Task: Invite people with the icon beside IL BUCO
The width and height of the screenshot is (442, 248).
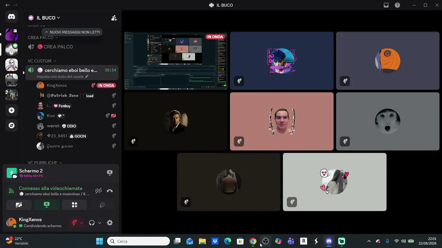Action: point(114,18)
